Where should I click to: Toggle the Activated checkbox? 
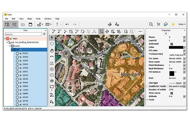point(172,44)
